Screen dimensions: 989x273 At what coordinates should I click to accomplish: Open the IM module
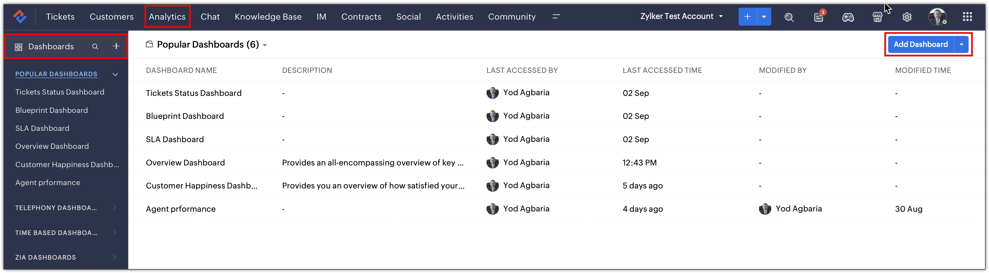click(321, 16)
